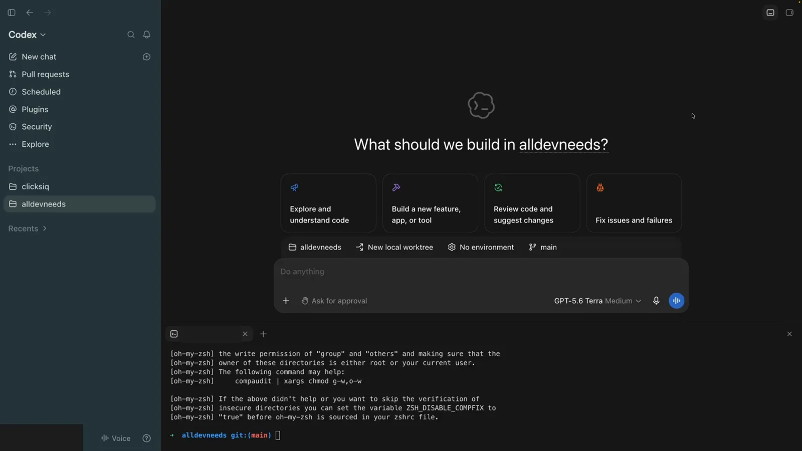Screen dimensions: 802x451
Task: Open the help question mark icon
Action: pos(147,438)
